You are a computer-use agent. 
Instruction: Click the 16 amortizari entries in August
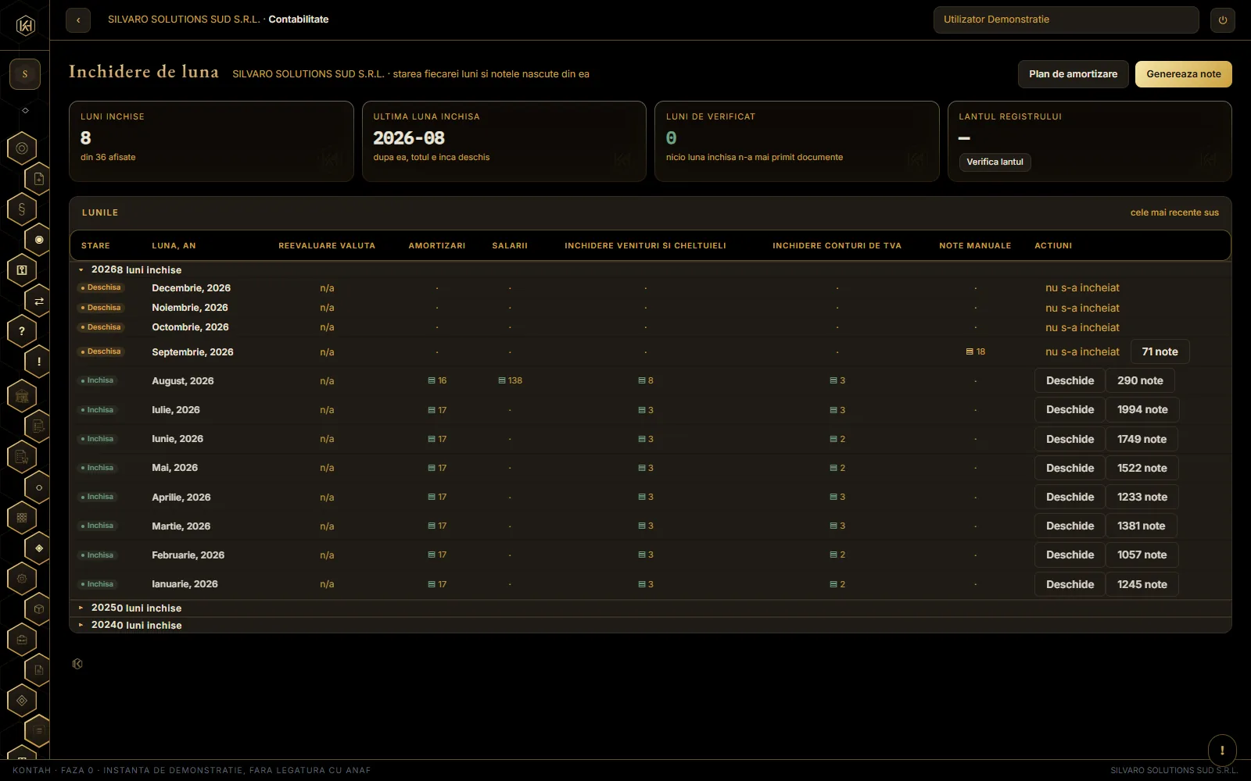click(437, 380)
